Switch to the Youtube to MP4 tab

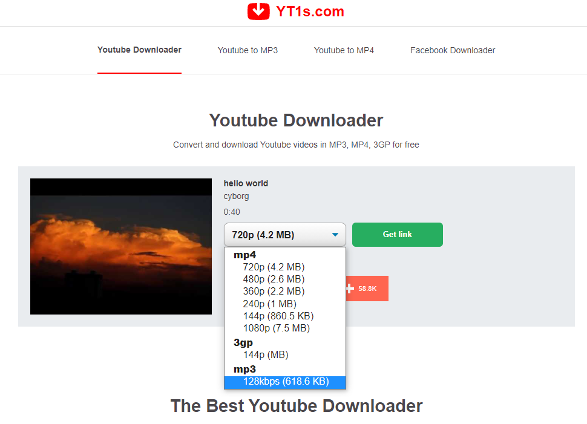(344, 50)
